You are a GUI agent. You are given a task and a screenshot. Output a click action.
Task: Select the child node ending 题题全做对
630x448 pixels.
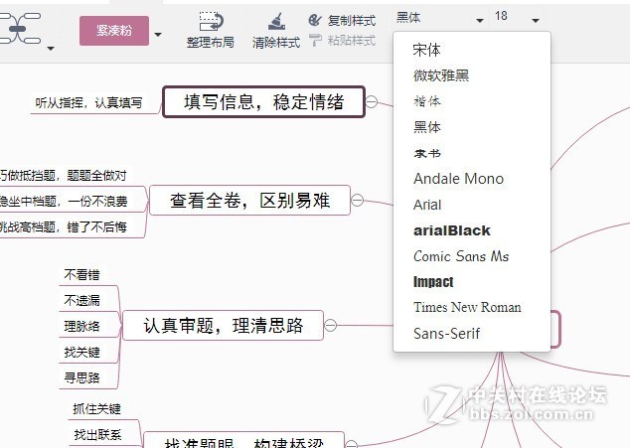click(x=64, y=176)
